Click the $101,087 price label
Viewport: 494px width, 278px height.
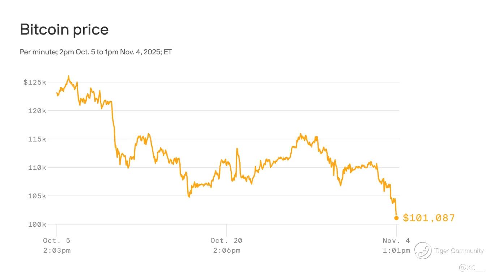(x=429, y=218)
